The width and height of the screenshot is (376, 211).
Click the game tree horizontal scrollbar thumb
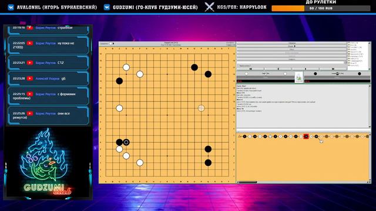pyautogui.click(x=248, y=182)
